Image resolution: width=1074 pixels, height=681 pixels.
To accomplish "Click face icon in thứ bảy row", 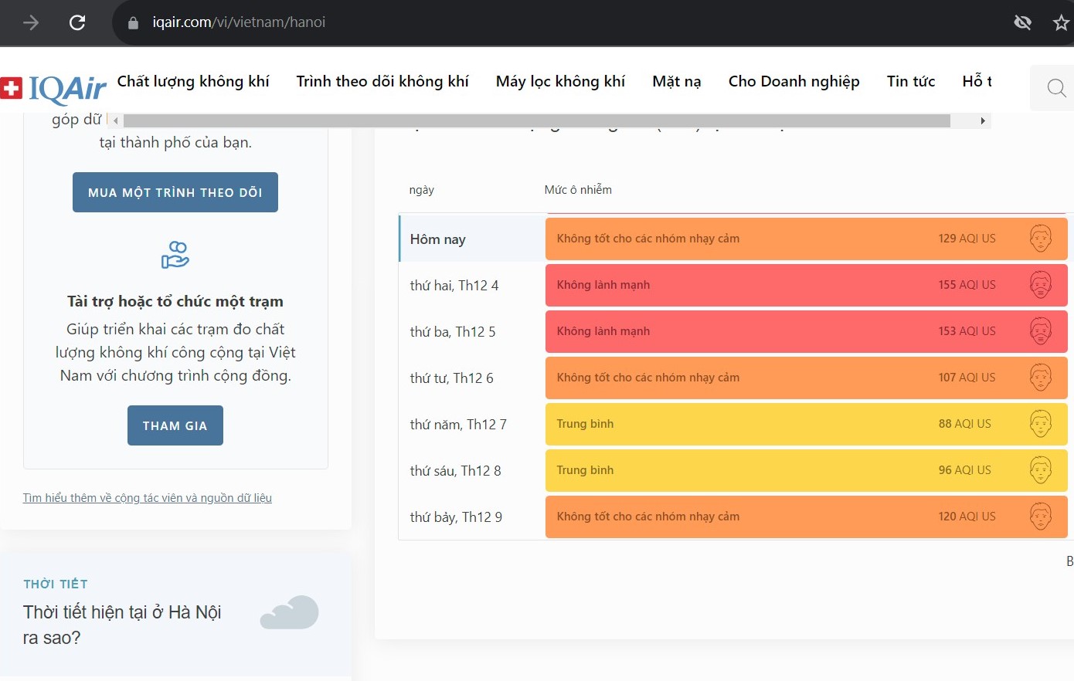I will [1041, 517].
